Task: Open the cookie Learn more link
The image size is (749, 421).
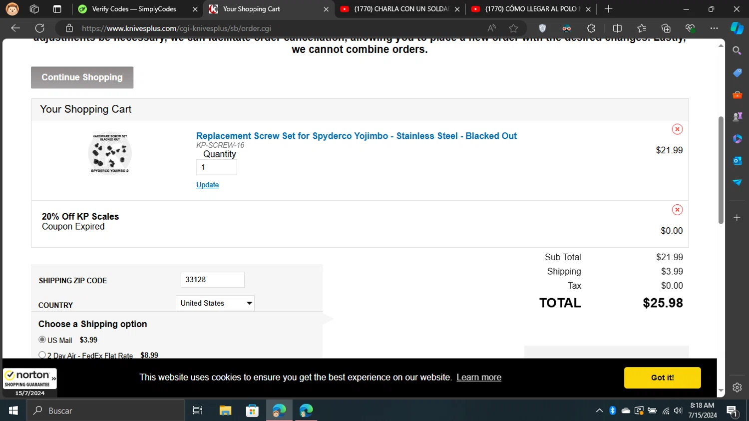Action: click(x=479, y=378)
